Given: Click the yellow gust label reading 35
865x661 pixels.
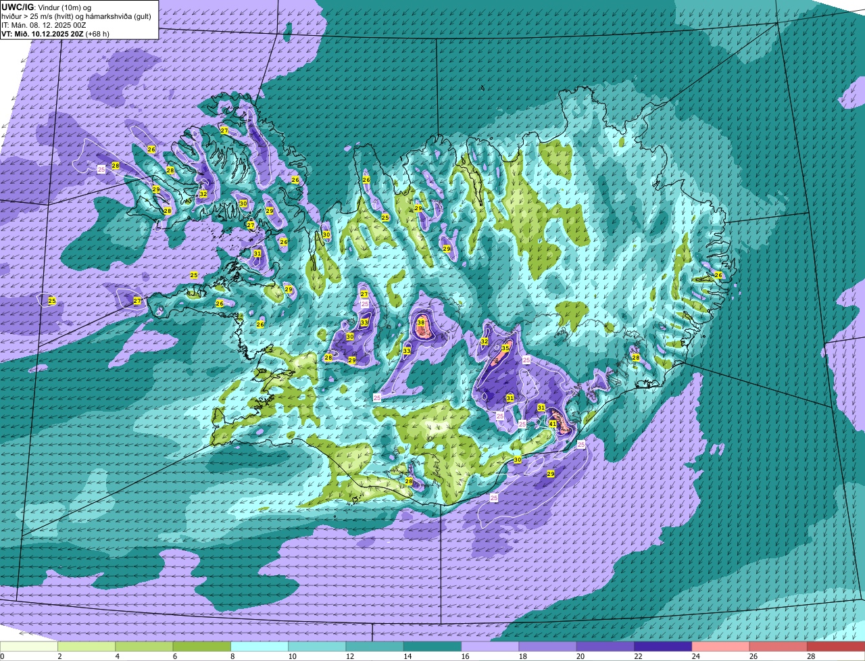Looking at the screenshot, I should pyautogui.click(x=505, y=348).
